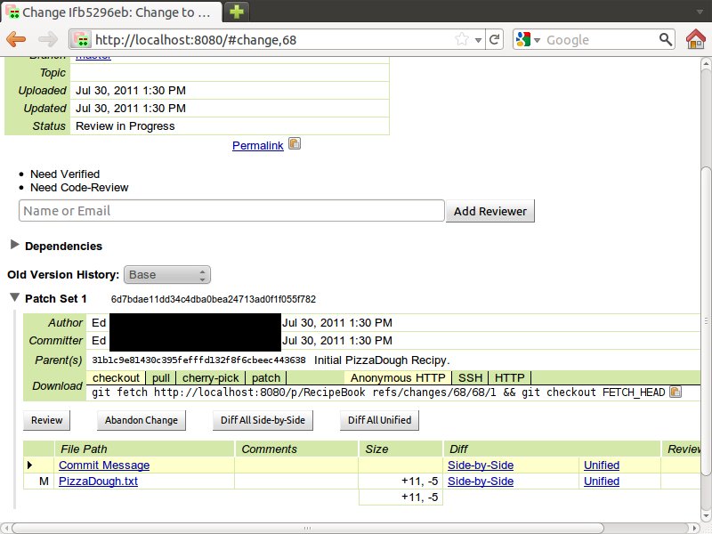Copy the git fetch command via clipboard icon
The height and width of the screenshot is (534, 712).
pos(676,392)
